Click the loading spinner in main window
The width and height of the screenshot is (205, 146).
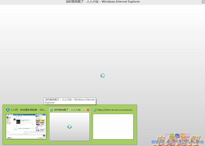(x=103, y=76)
